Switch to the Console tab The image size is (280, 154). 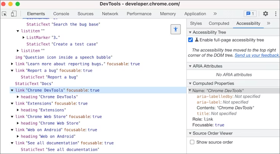click(x=61, y=14)
